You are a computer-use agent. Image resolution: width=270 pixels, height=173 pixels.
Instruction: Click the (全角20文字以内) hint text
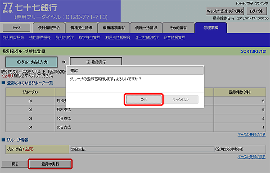point(229,149)
